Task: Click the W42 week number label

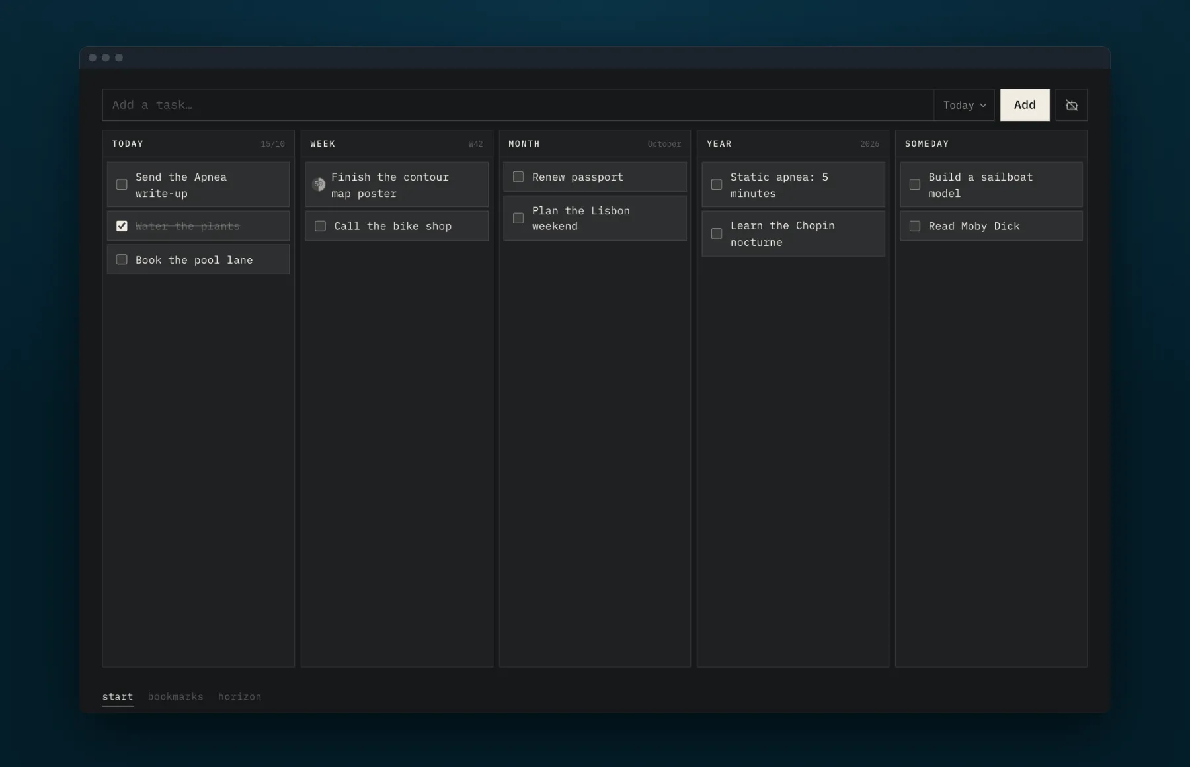Action: (475, 144)
